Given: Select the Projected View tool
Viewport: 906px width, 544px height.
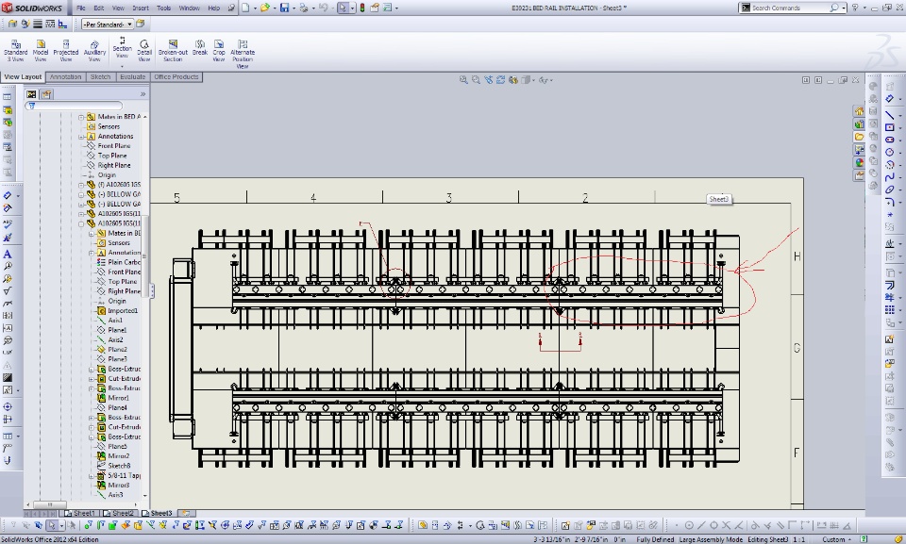Looking at the screenshot, I should pos(66,49).
